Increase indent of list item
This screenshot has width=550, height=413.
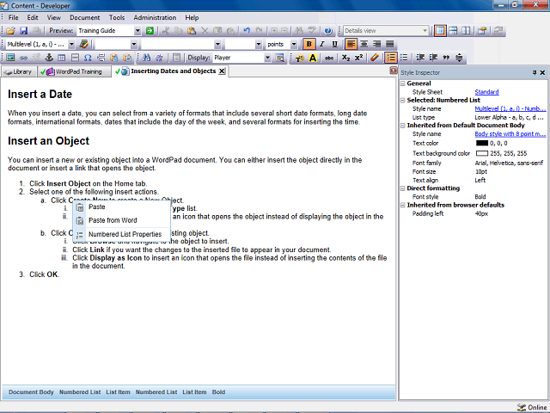pos(433,58)
